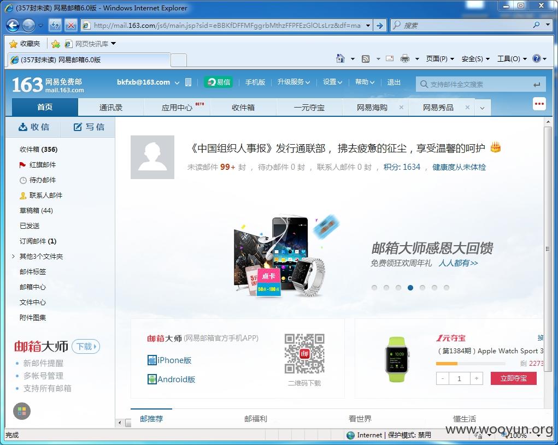Open iPhone版 download link
Image resolution: width=558 pixels, height=445 pixels.
[x=169, y=360]
